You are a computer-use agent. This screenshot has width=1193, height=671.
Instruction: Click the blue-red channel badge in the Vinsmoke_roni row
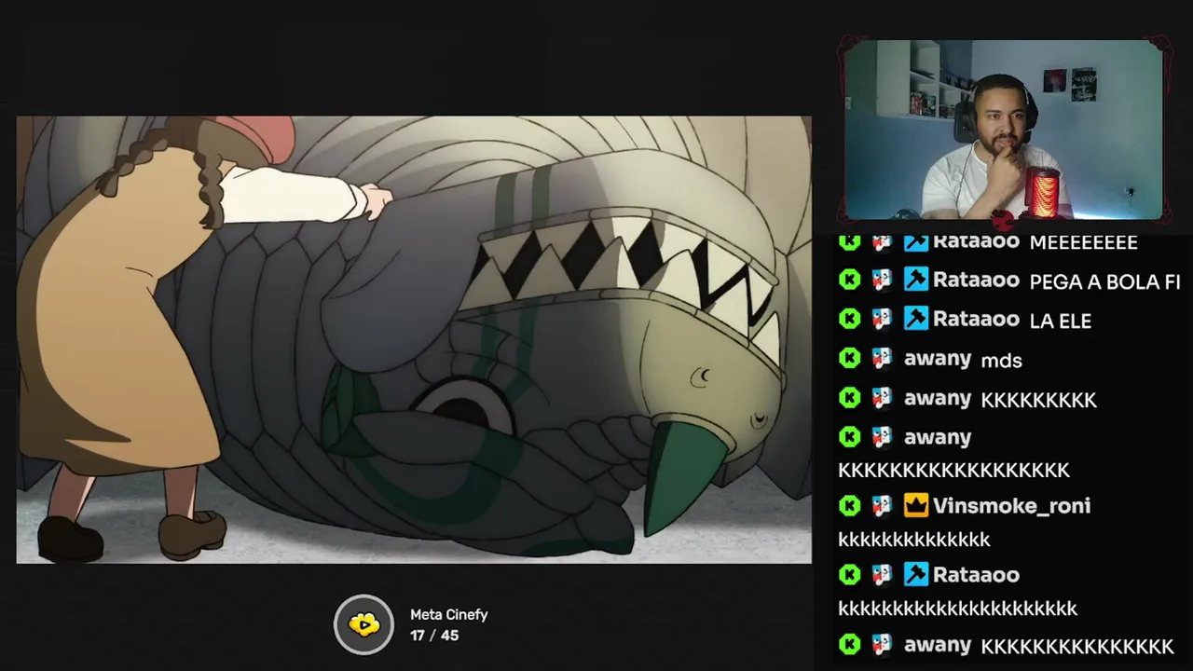pyautogui.click(x=882, y=505)
